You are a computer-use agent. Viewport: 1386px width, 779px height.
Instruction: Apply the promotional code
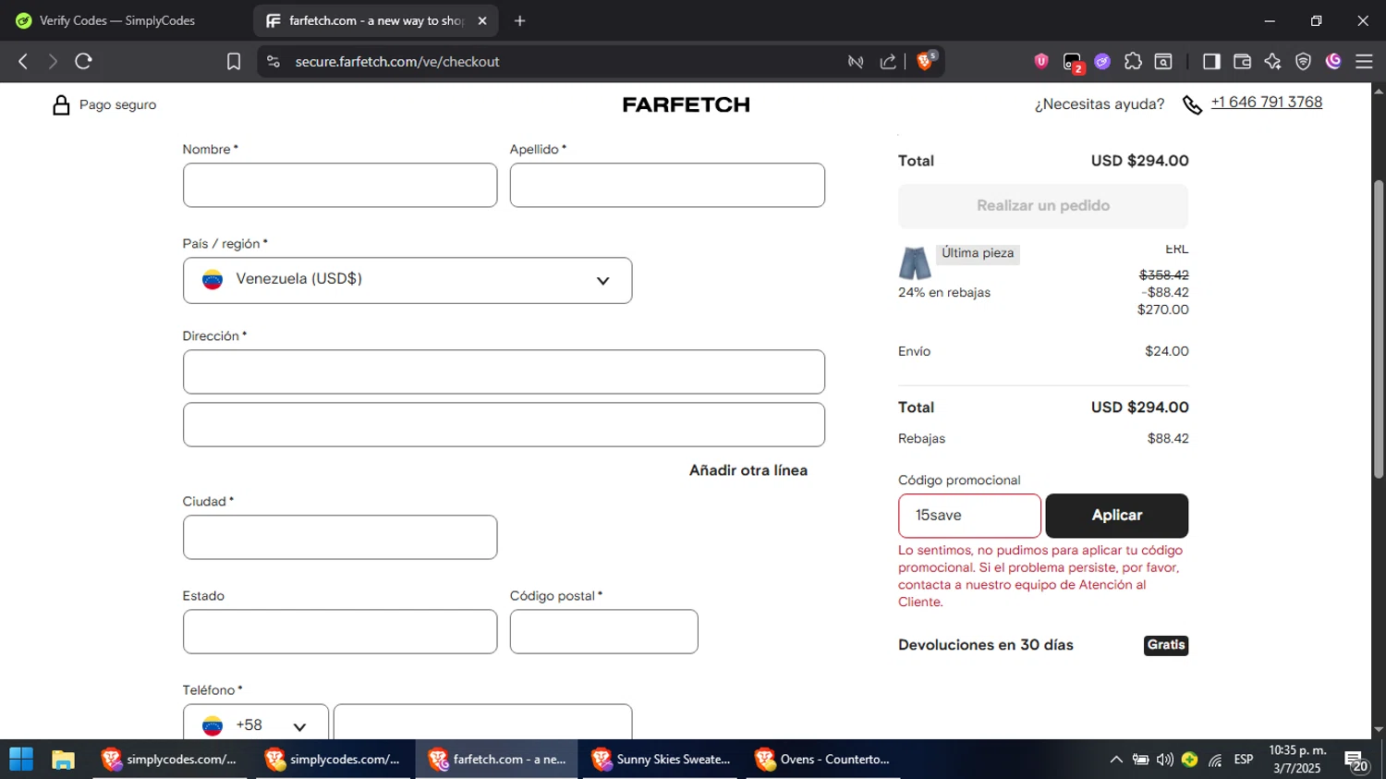[1117, 516]
